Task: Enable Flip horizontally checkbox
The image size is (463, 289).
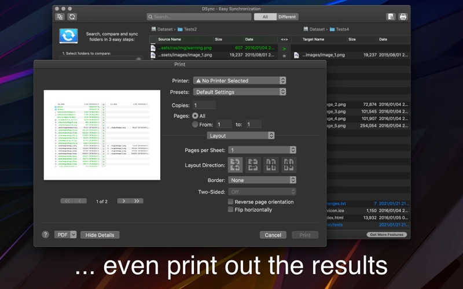Action: click(x=230, y=209)
